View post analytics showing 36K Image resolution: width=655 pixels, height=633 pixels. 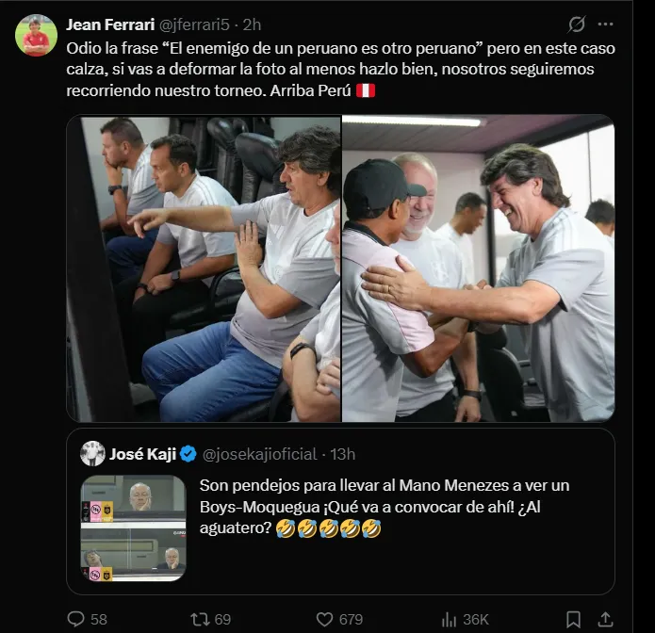click(x=450, y=619)
